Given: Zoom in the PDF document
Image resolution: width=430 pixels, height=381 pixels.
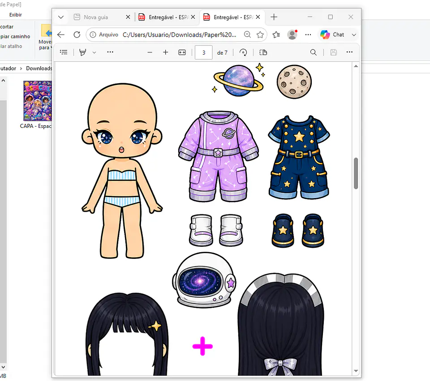Looking at the screenshot, I should (166, 52).
